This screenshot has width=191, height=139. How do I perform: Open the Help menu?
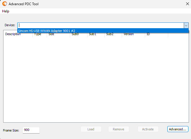(6, 11)
